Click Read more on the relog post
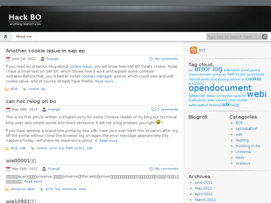The height and width of the screenshot is (203, 271). pos(110,141)
